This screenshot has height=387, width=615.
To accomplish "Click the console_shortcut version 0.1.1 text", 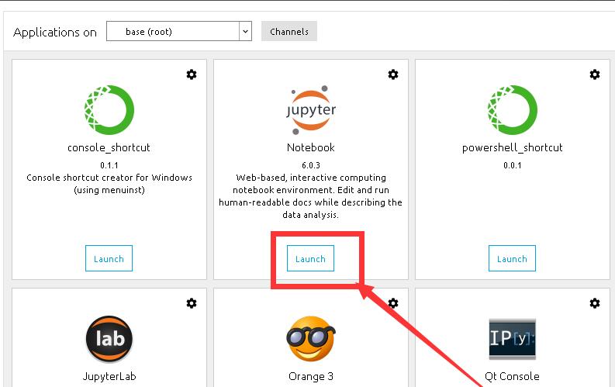I will click(109, 165).
